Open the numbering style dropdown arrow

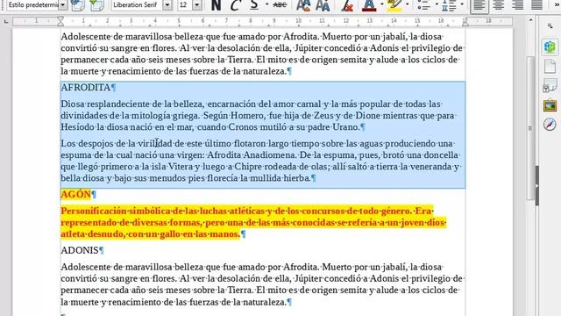[462, 4]
